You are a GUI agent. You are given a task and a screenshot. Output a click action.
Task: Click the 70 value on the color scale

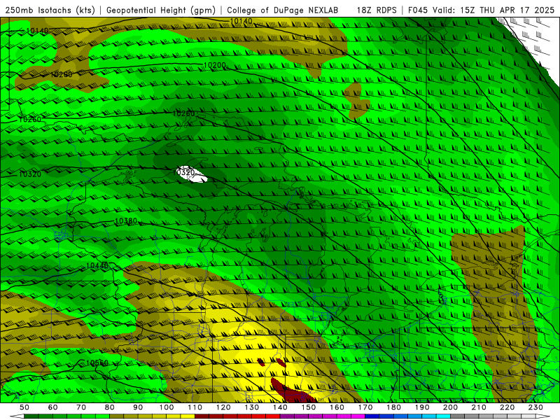[81, 407]
